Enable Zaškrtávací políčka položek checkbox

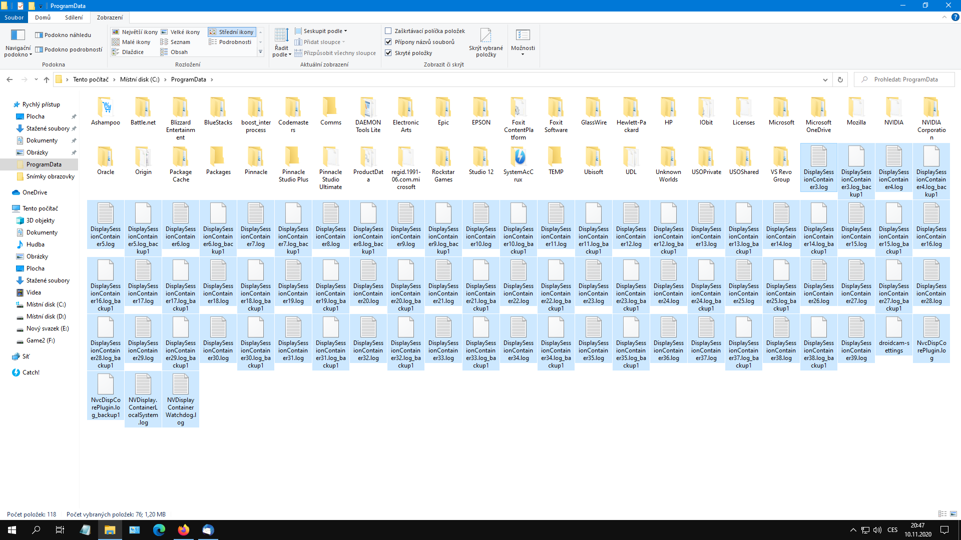click(388, 31)
